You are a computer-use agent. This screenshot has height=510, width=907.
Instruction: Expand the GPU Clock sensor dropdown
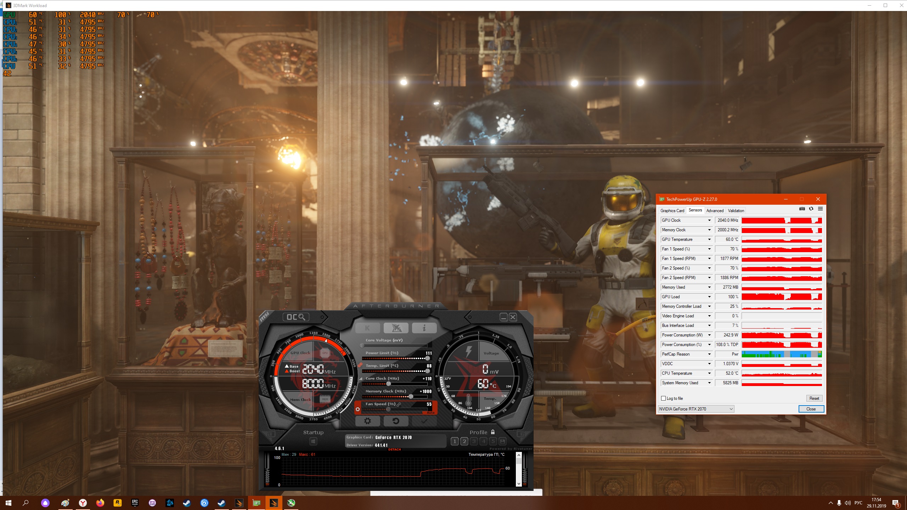pos(709,220)
